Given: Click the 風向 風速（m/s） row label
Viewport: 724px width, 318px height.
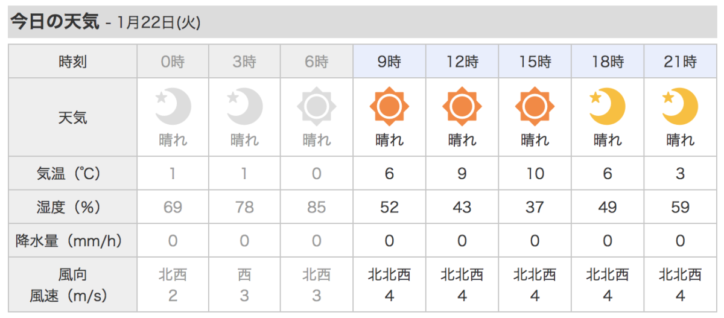Looking at the screenshot, I should pos(73,285).
